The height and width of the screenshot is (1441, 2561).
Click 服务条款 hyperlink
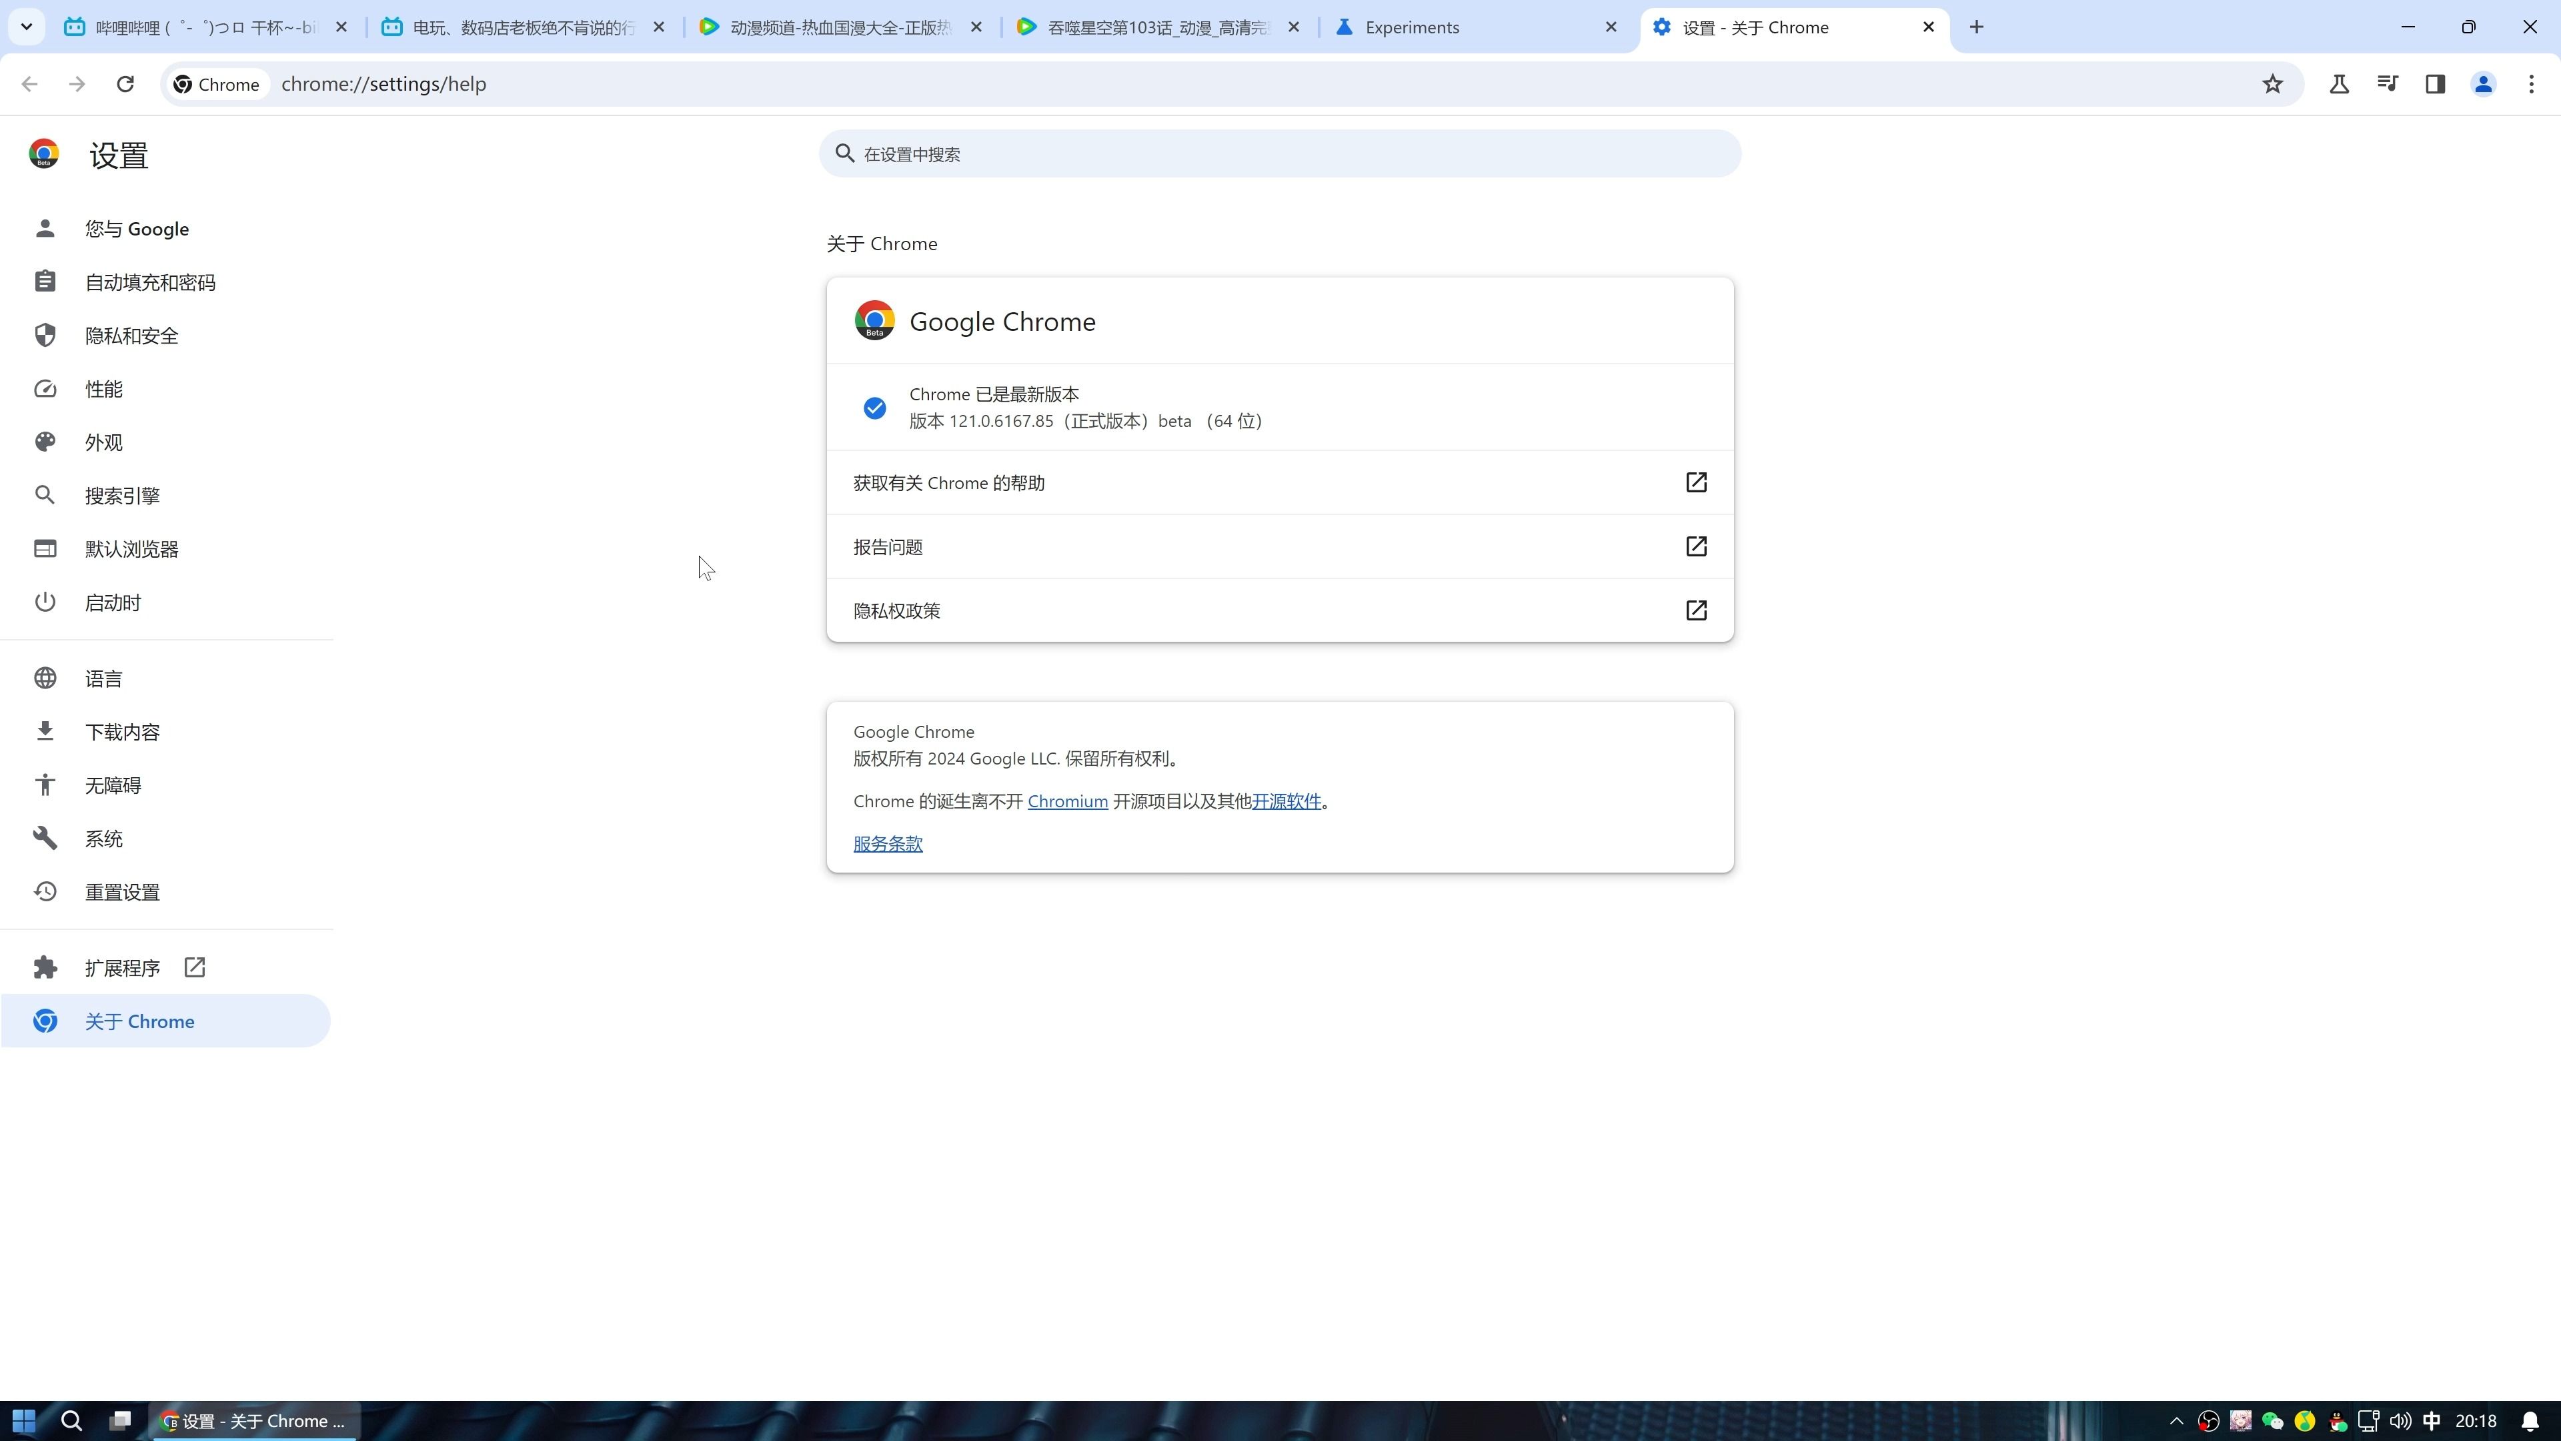888,843
